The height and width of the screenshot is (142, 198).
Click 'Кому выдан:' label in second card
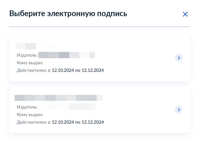pyautogui.click(x=30, y=114)
